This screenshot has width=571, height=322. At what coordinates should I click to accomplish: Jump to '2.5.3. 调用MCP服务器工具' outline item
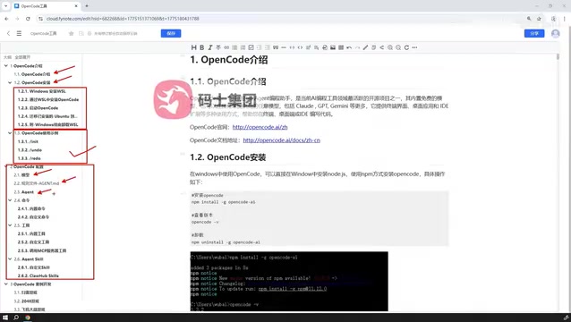(x=42, y=250)
